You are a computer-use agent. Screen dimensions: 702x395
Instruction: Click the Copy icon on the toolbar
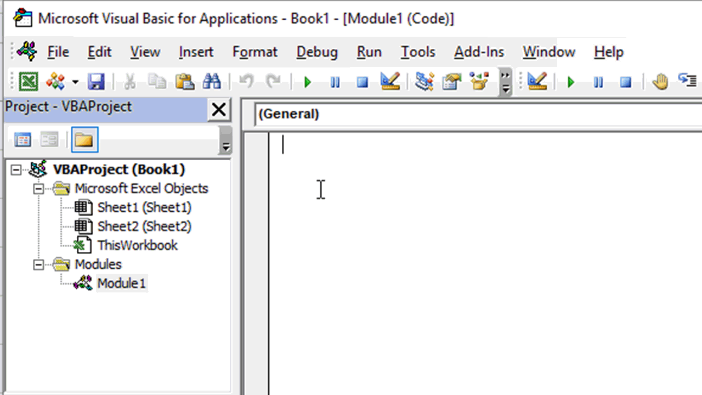(157, 81)
